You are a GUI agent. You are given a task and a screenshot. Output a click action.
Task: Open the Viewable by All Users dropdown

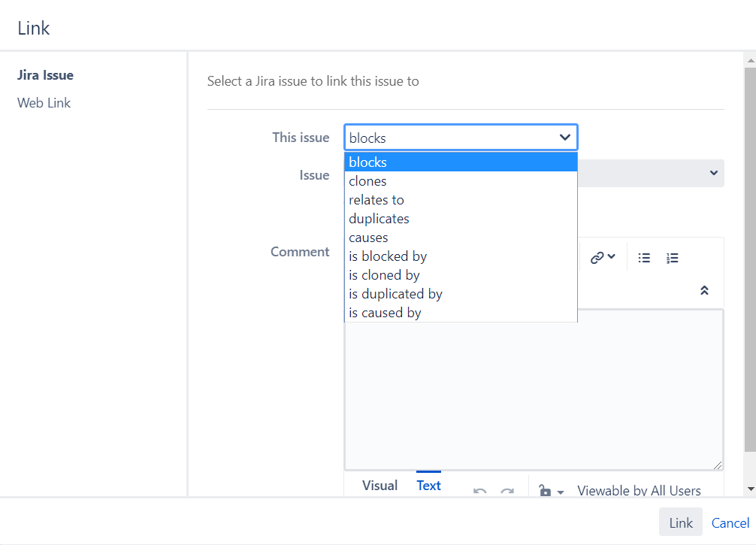[x=639, y=490]
